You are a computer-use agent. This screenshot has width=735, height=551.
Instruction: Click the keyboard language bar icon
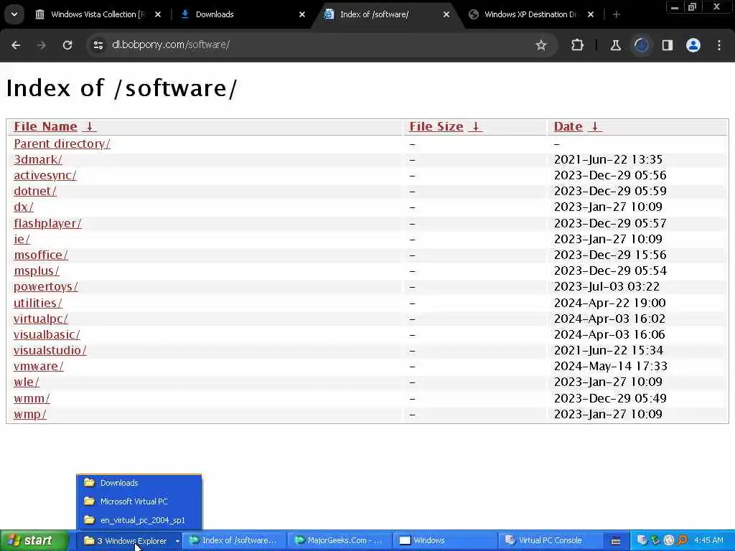(616, 541)
